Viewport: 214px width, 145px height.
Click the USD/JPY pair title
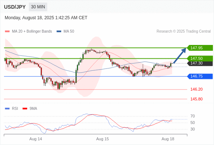(x=15, y=7)
